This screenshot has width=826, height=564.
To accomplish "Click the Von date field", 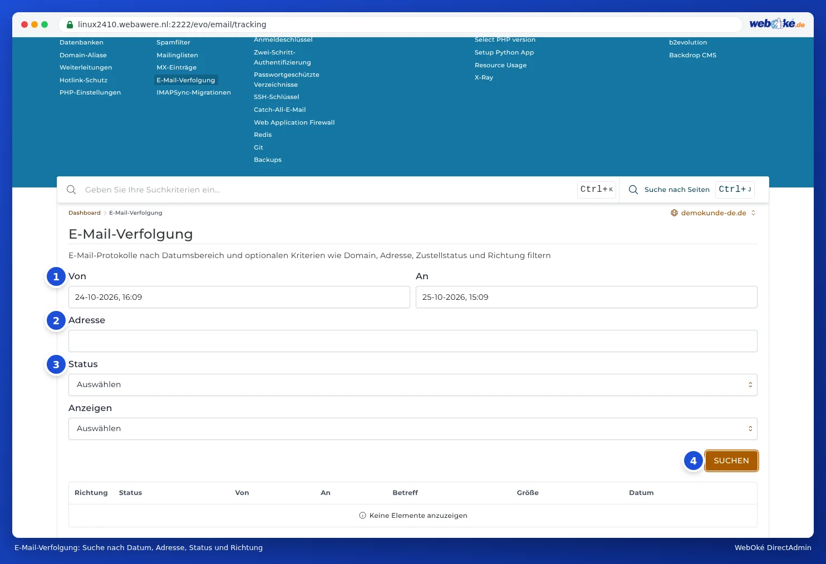I will (x=239, y=297).
